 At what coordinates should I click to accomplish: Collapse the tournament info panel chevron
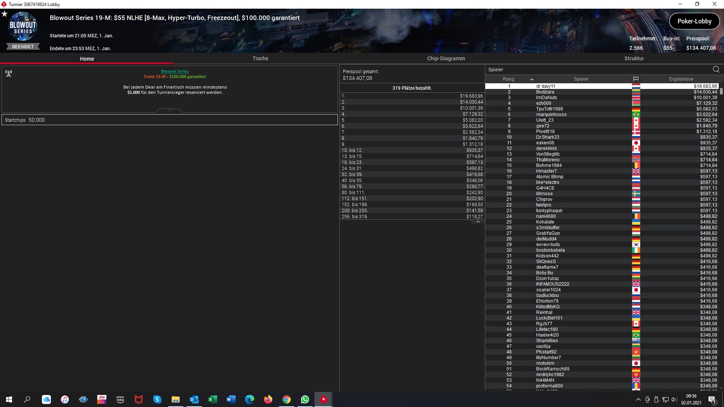pyautogui.click(x=169, y=110)
